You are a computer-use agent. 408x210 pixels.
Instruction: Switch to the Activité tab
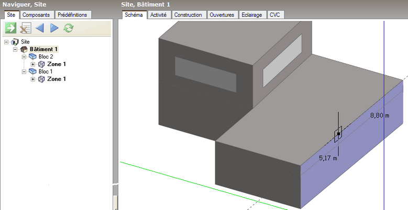pyautogui.click(x=158, y=15)
